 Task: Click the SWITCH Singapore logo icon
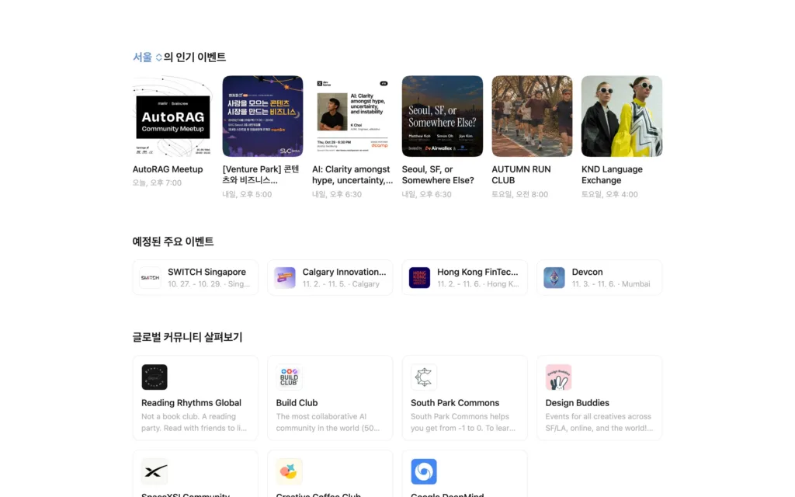tap(150, 278)
